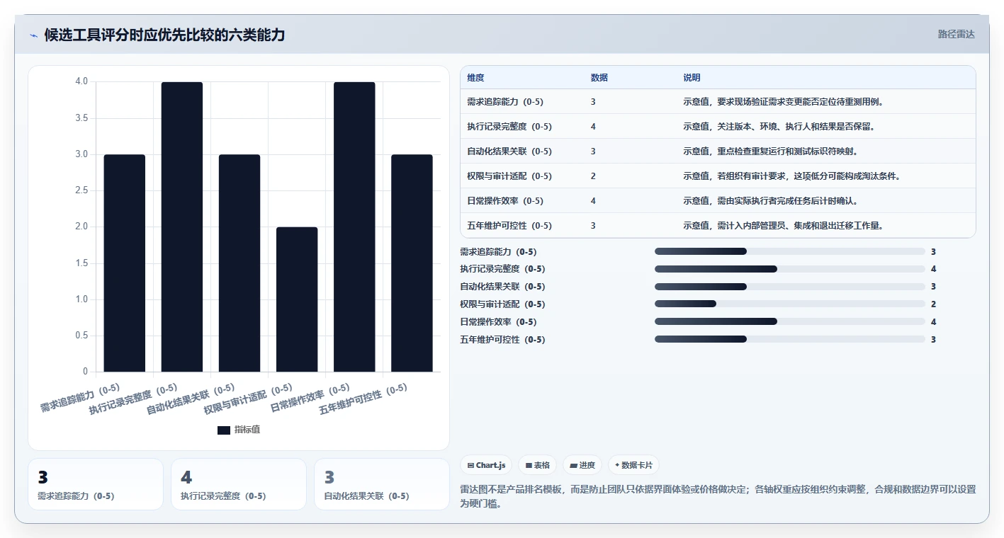Select the 自动化结果关联 table row cell
The image size is (1004, 538).
(509, 151)
